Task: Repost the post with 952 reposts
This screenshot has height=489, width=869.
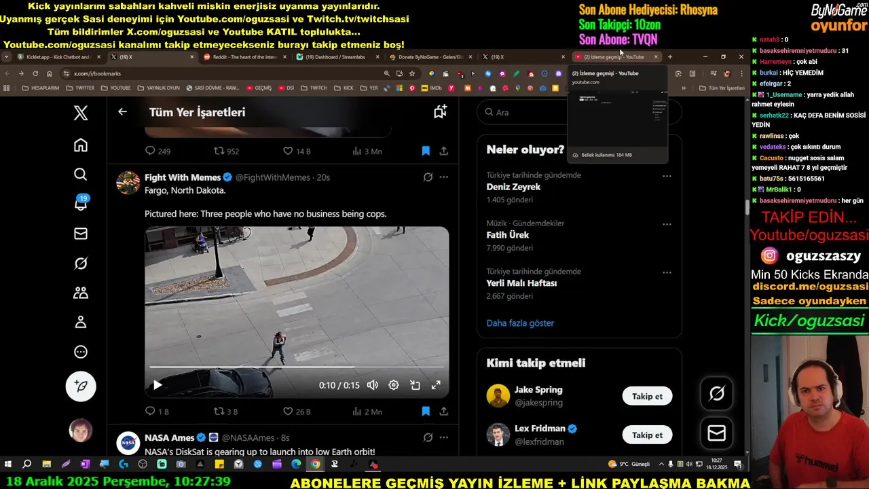Action: (226, 151)
